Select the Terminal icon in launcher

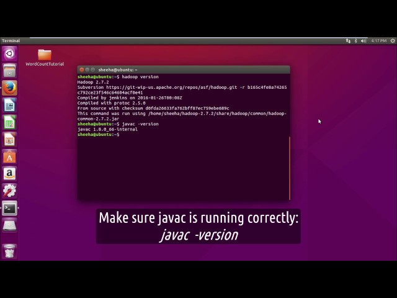pos(10,209)
